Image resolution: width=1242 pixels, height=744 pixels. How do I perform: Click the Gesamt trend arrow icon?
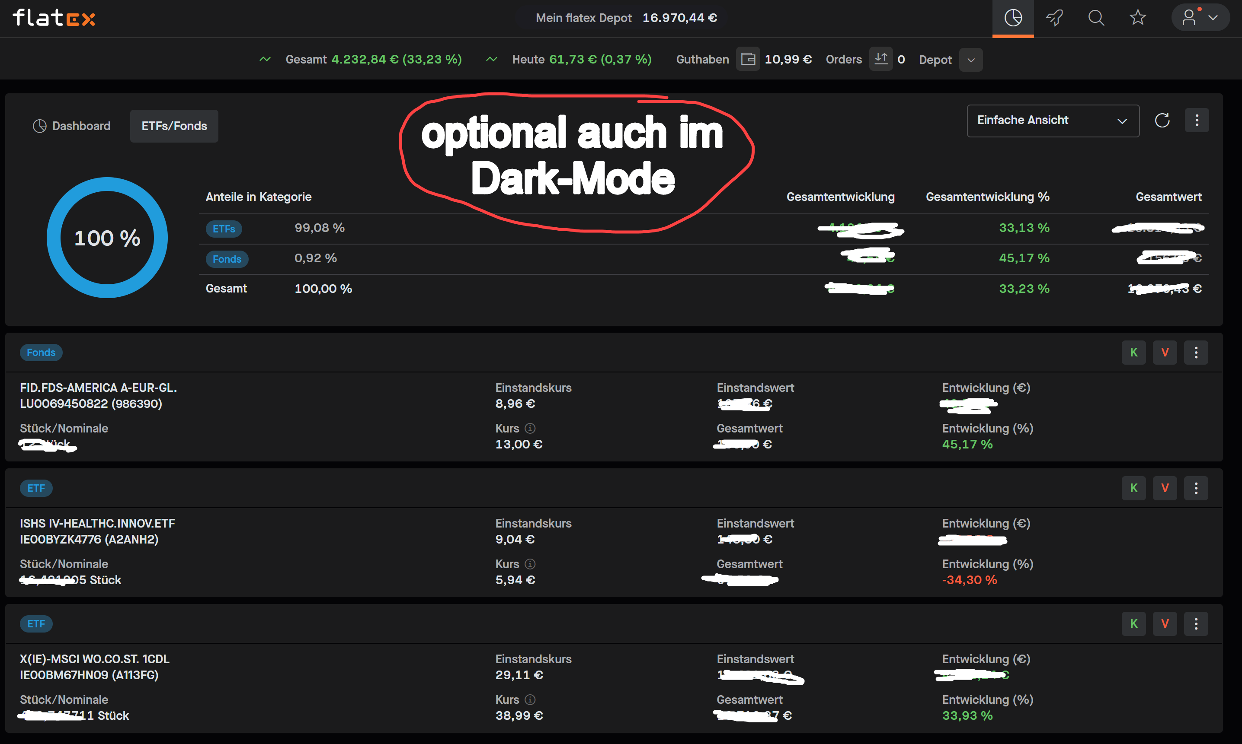pos(265,59)
